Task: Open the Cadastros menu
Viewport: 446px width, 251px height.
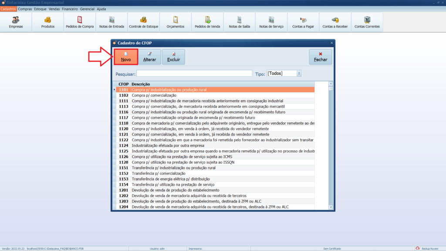Action: [x=8, y=9]
